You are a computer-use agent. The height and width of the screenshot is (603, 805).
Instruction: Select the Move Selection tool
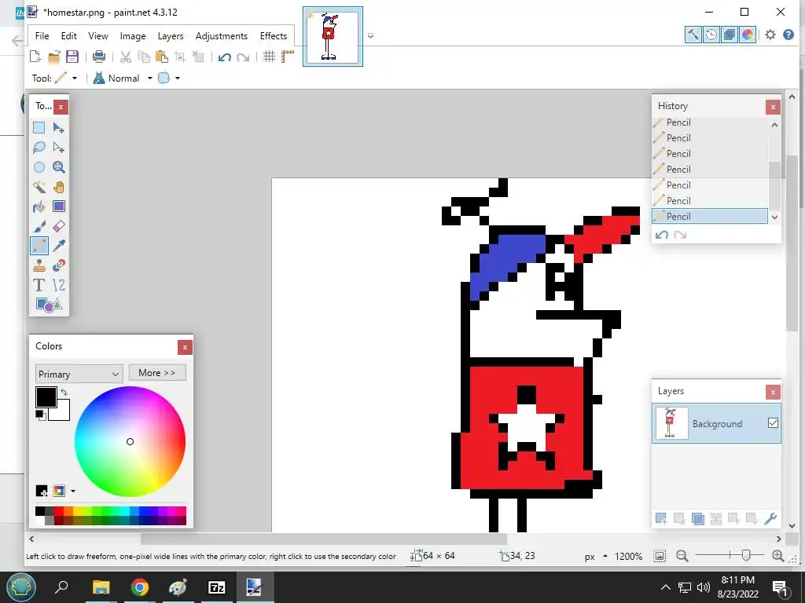pyautogui.click(x=58, y=148)
